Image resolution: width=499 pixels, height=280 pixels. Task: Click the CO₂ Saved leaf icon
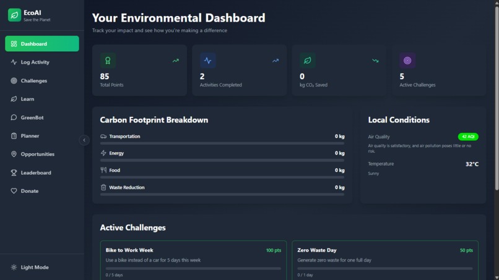pyautogui.click(x=308, y=61)
